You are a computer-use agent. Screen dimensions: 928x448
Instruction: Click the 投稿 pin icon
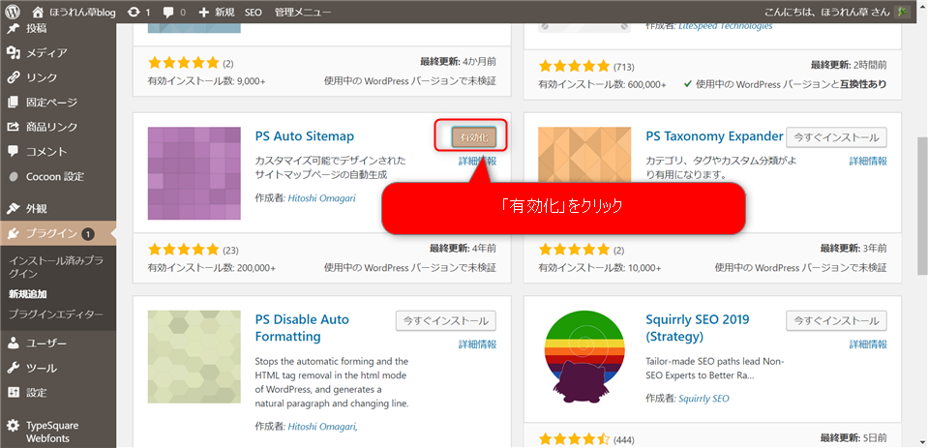[14, 28]
